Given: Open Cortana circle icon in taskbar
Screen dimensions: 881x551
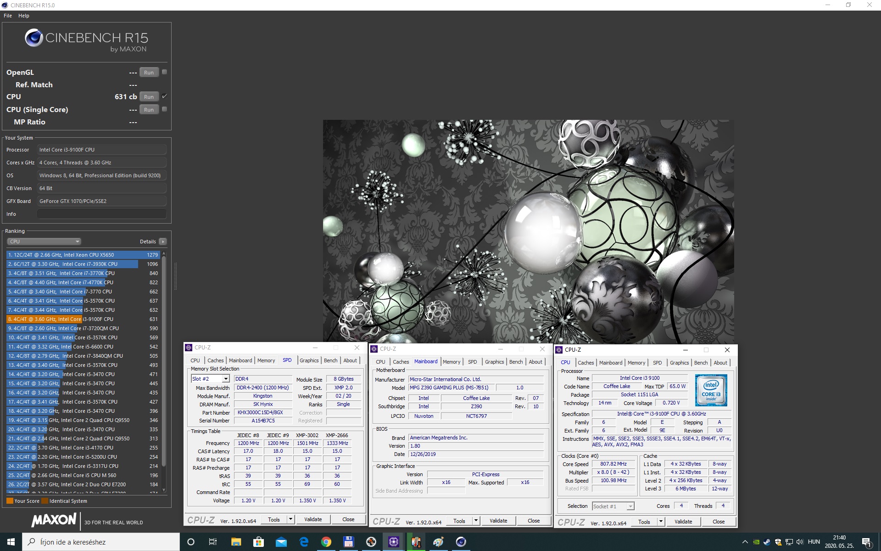Looking at the screenshot, I should pos(191,542).
